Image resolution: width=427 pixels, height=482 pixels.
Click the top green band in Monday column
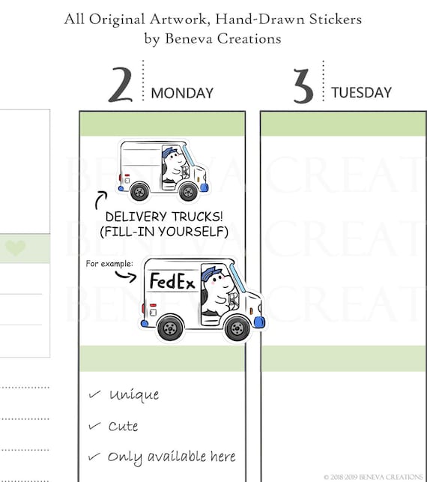tap(163, 124)
